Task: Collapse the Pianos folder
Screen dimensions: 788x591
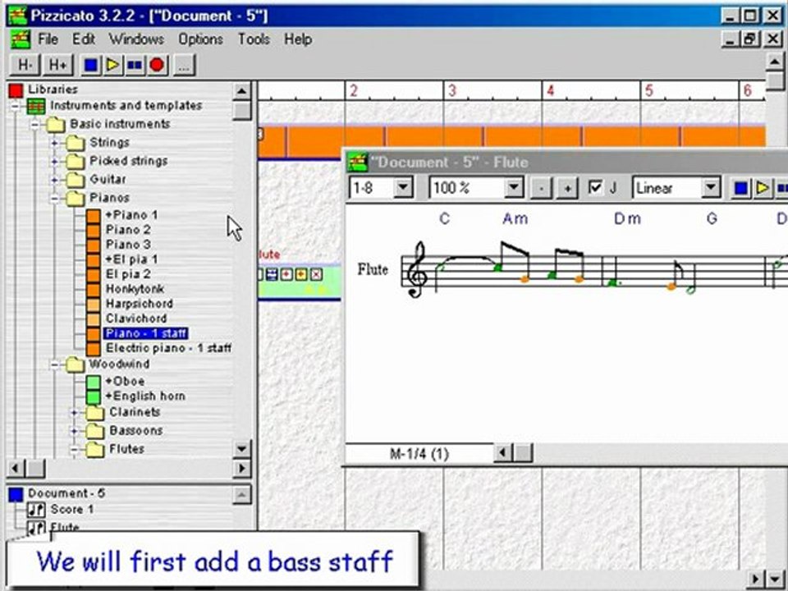Action: tap(54, 199)
